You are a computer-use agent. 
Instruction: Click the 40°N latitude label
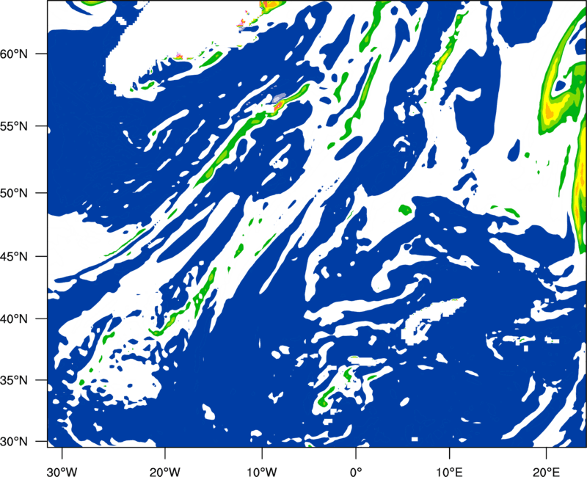pyautogui.click(x=14, y=318)
